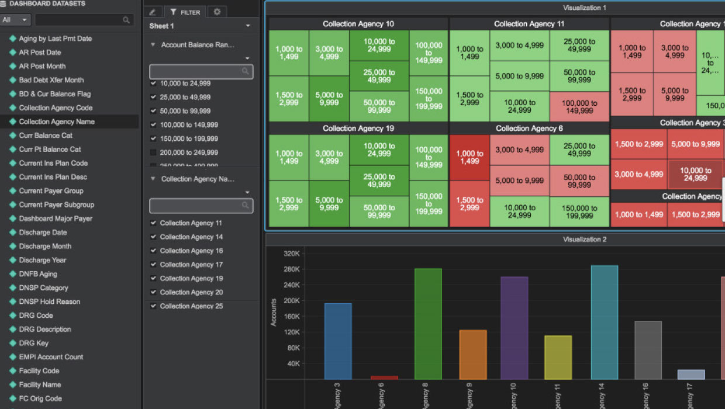Viewport: 725px width, 409px height.
Task: Select the pencil edit icon on the filter toolbar
Action: coord(153,11)
